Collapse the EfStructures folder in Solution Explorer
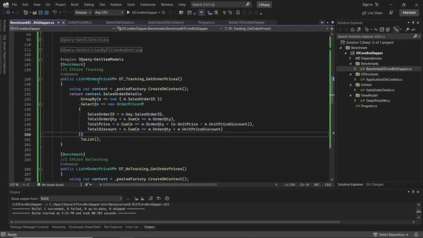 click(350, 74)
